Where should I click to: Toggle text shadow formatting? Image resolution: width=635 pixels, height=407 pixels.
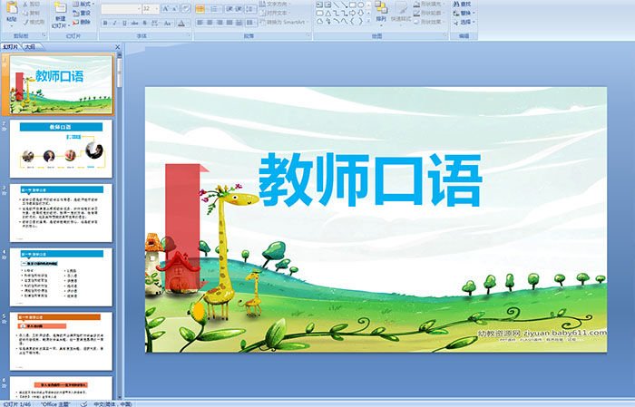click(144, 23)
